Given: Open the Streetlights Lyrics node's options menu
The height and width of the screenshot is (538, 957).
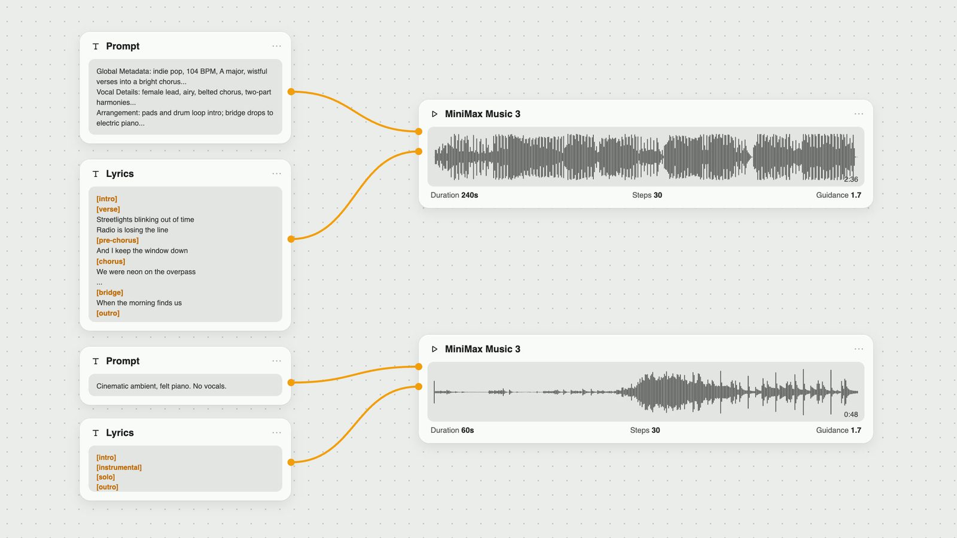Looking at the screenshot, I should 276,173.
